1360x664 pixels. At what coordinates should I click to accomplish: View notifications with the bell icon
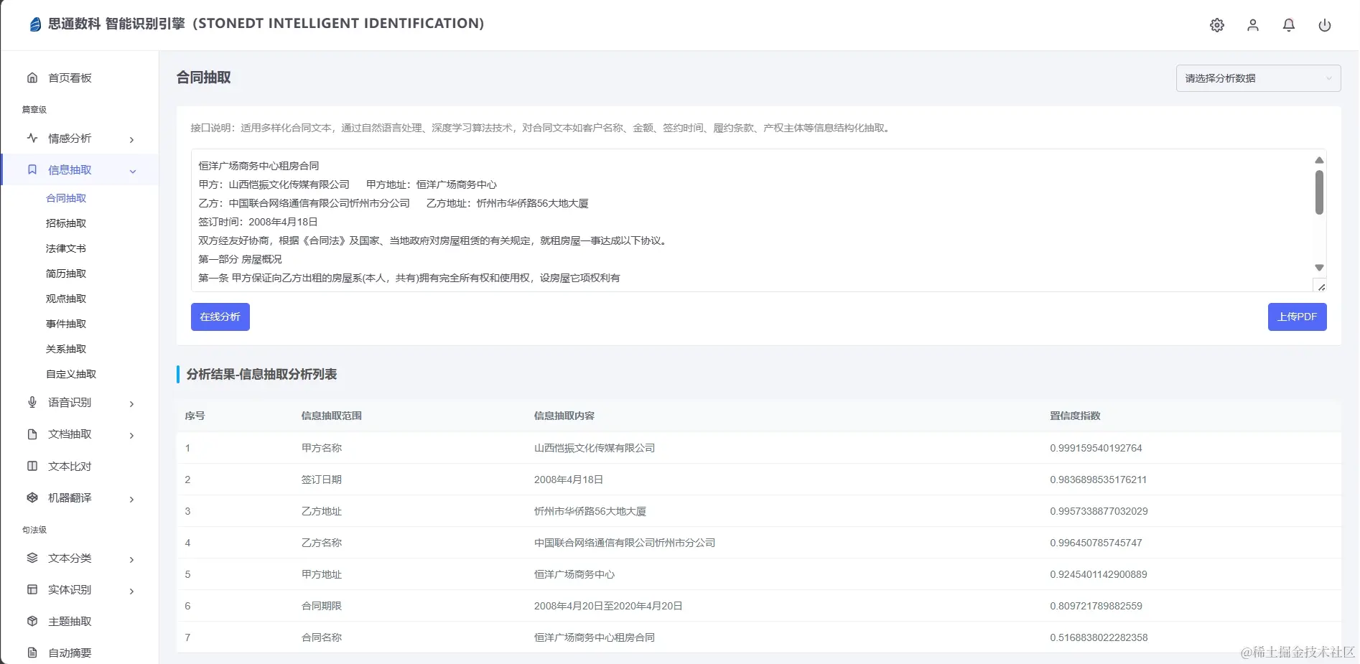click(1289, 25)
